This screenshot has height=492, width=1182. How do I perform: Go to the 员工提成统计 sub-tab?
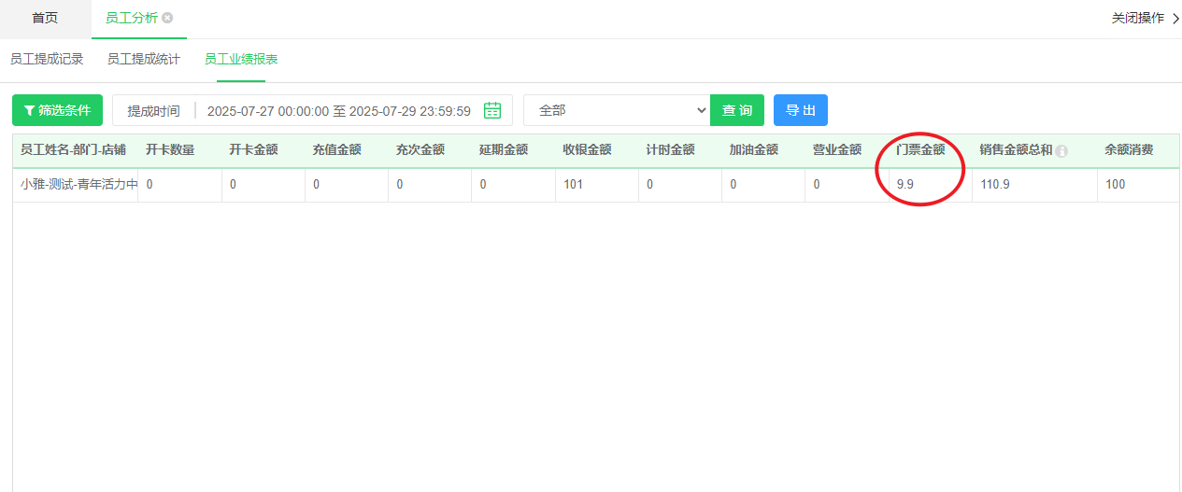click(x=144, y=59)
